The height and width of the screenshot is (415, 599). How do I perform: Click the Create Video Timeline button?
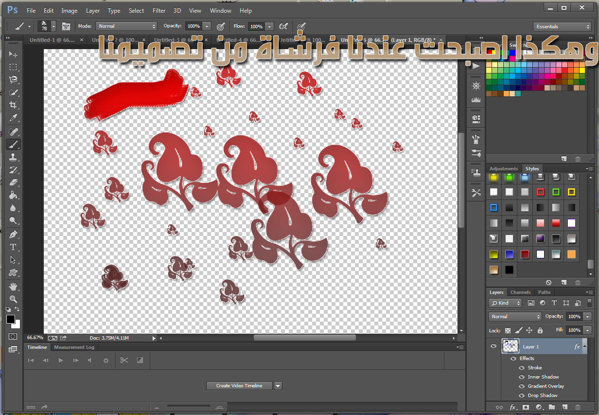(x=239, y=386)
